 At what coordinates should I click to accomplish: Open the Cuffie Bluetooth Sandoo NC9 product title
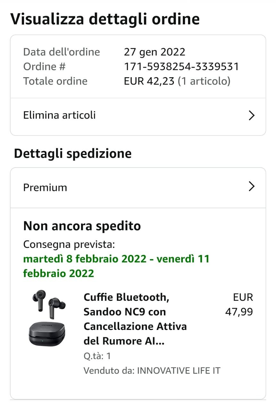[x=135, y=319]
